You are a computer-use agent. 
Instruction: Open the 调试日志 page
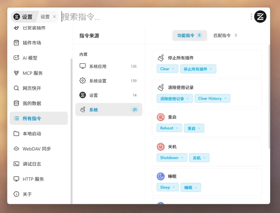point(39,164)
